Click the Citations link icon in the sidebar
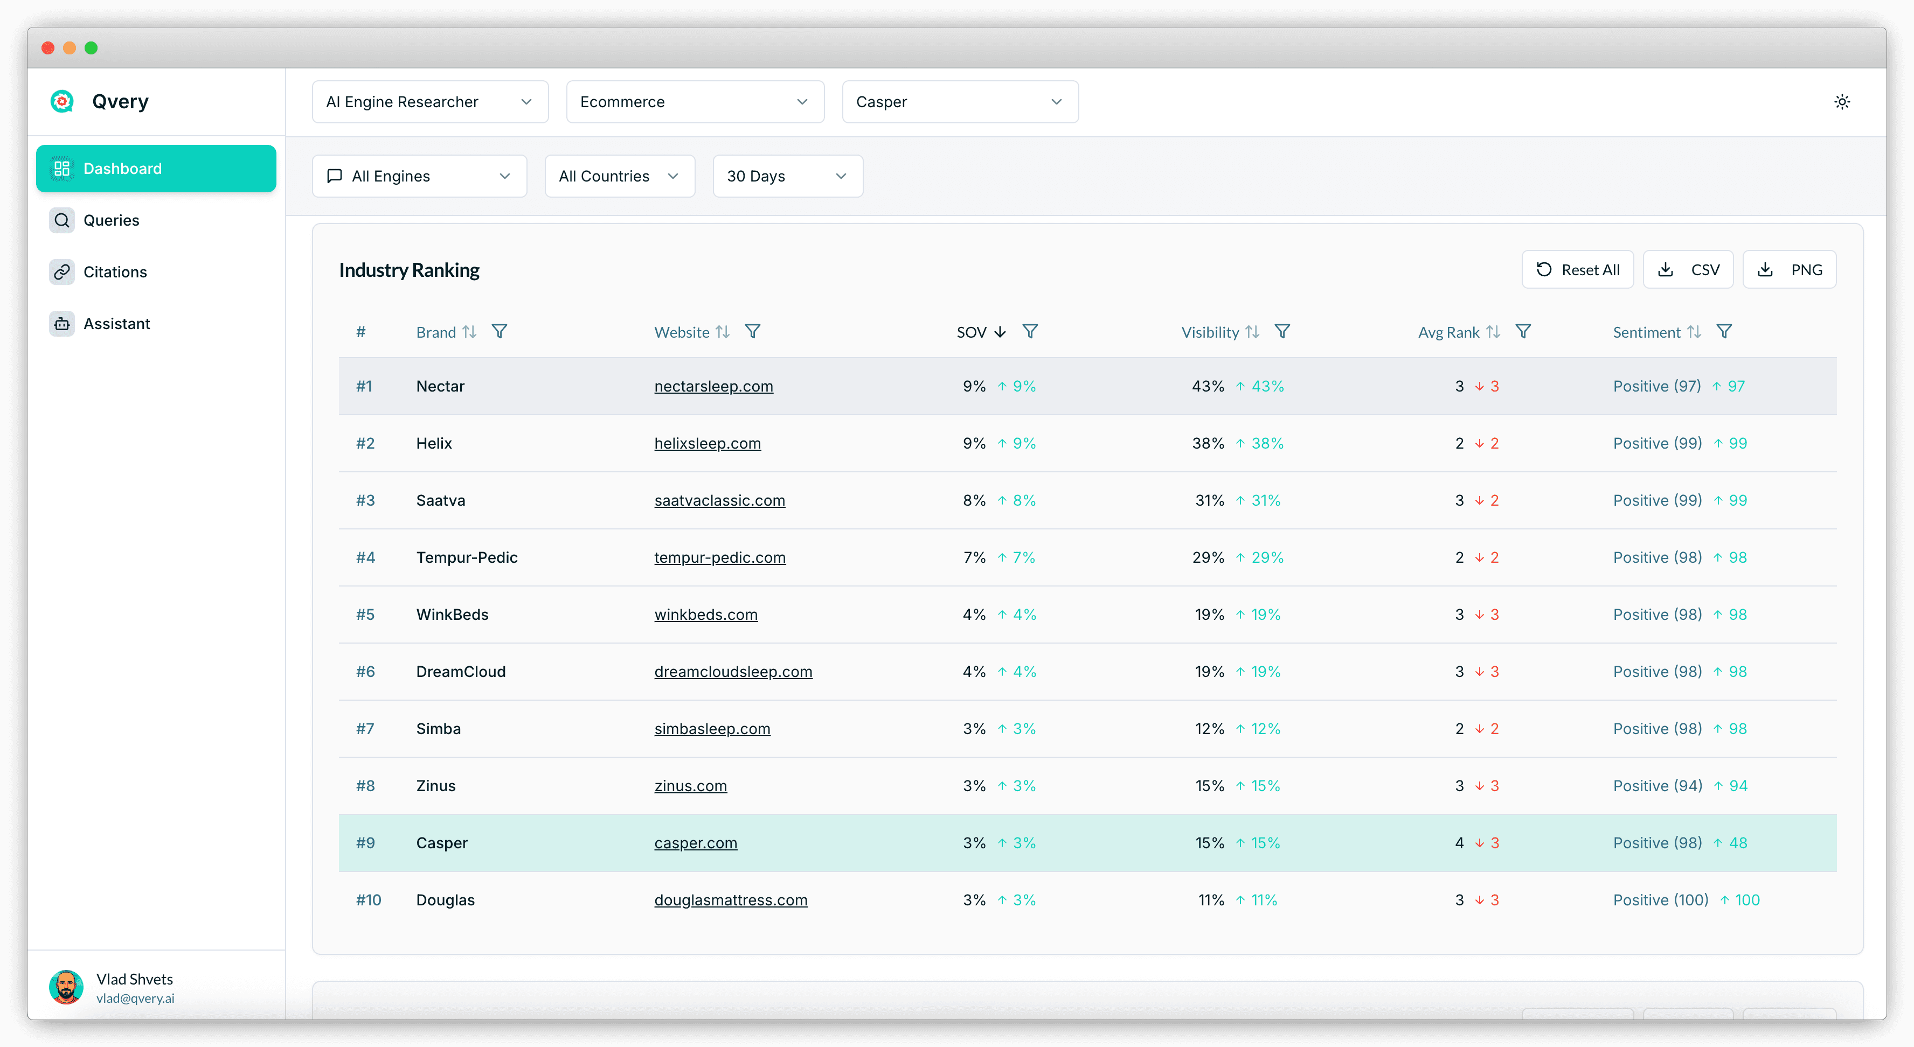Screen dimensions: 1914x1047 click(63, 272)
